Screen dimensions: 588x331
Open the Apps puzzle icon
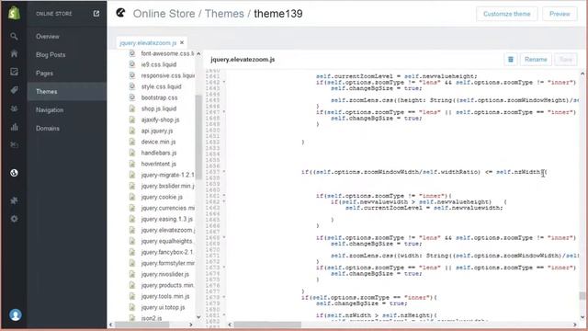(x=14, y=200)
